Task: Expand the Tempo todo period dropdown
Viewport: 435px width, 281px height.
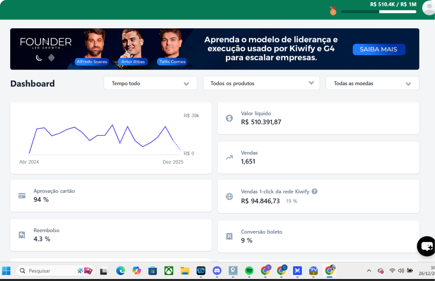Action: pyautogui.click(x=150, y=84)
